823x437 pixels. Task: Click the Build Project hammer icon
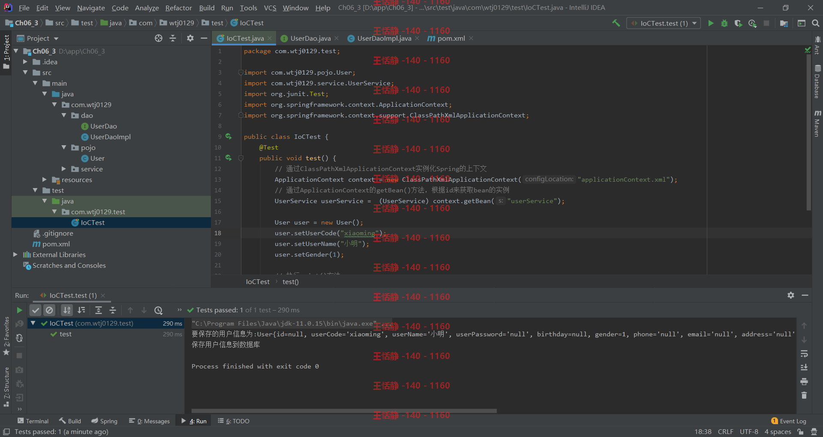tap(616, 23)
